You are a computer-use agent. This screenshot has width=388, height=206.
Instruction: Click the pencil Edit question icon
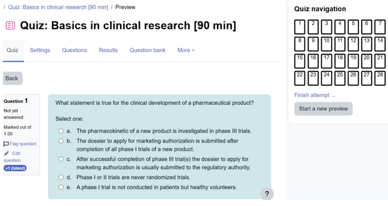7,153
